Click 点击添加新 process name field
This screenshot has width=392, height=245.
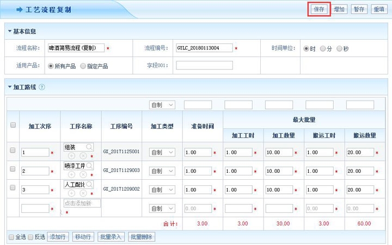click(x=82, y=203)
